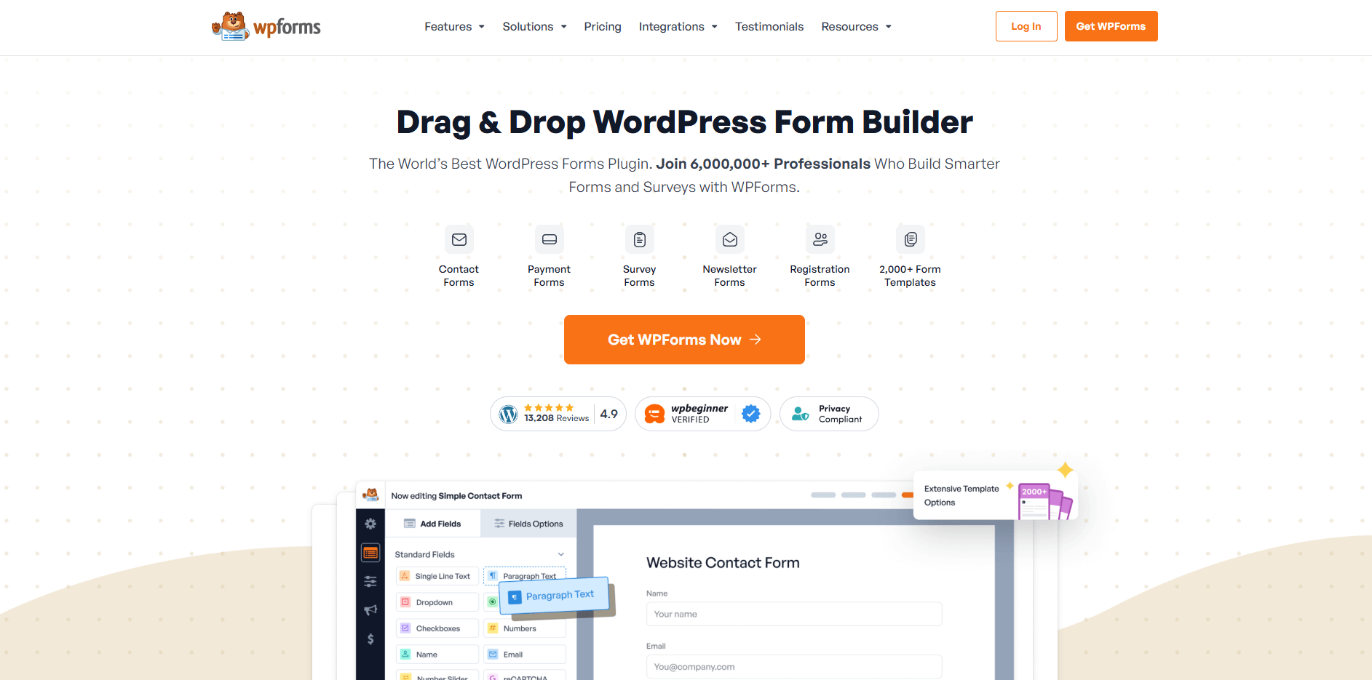Click the Get WPForms Now button
1372x680 pixels.
(x=684, y=340)
